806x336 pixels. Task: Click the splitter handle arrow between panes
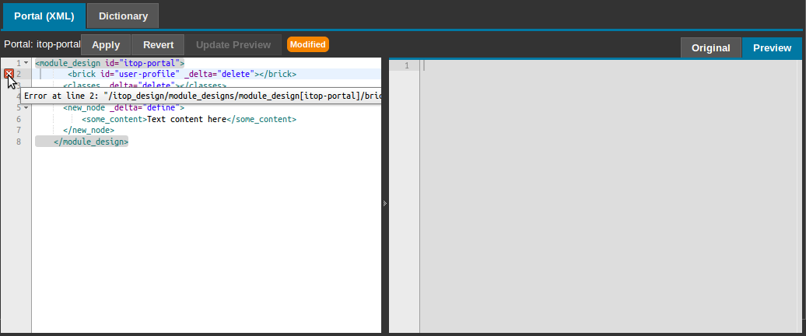point(385,203)
